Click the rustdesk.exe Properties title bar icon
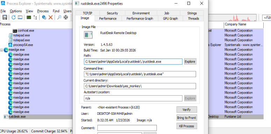The image size is (271, 134). pyautogui.click(x=77, y=3)
